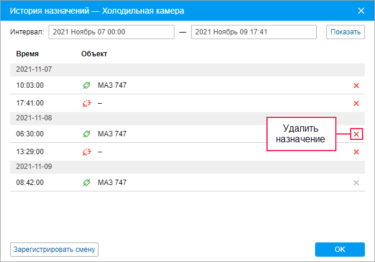This screenshot has height=262, width=375.
Task: Delete the 17:41:00 unassignment entry
Action: (356, 103)
